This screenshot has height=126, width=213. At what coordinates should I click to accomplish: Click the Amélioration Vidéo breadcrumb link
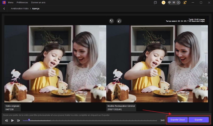(20, 9)
